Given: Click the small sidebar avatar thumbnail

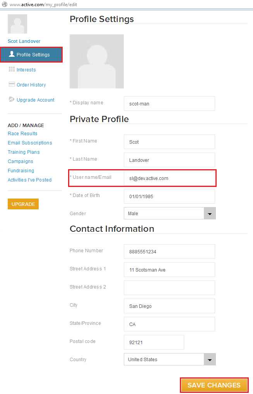Looking at the screenshot, I should click(x=17, y=24).
